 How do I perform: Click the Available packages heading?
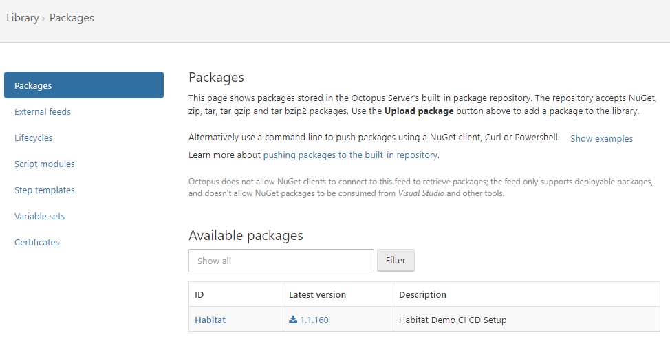[x=246, y=235]
